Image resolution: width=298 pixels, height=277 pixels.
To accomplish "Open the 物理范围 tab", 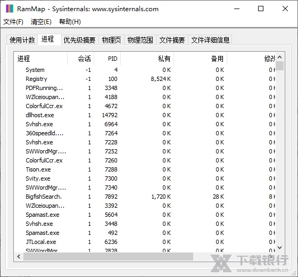I will 140,40.
